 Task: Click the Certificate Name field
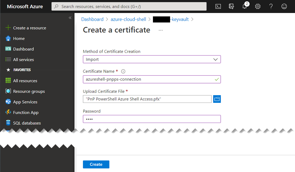coord(152,79)
